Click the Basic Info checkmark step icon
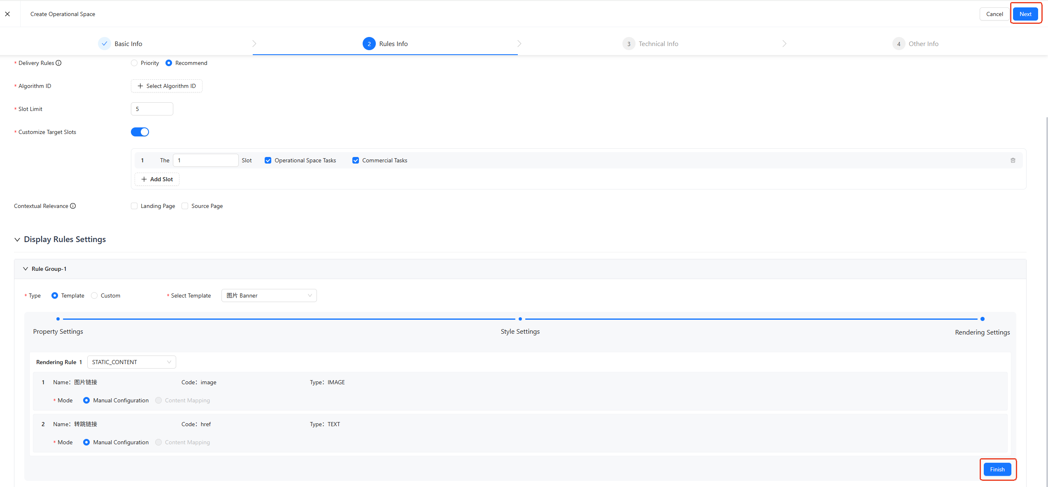 pos(105,44)
